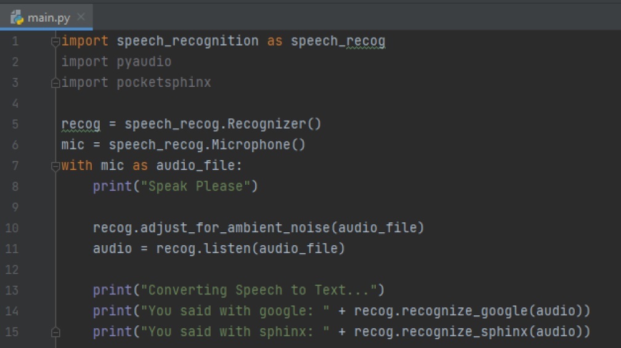Click the adjust_for_ambient_noise method name
This screenshot has width=621, height=348.
tap(235, 228)
